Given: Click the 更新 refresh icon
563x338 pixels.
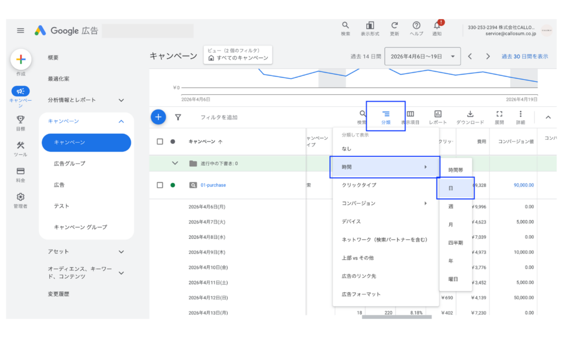Looking at the screenshot, I should coord(394,26).
